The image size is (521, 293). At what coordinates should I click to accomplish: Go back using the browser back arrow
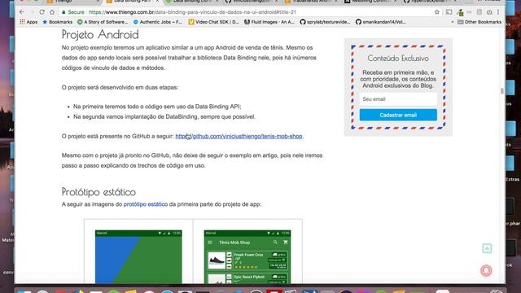pos(22,12)
